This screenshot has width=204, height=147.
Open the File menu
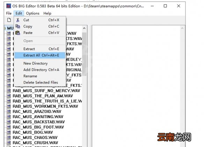[x=9, y=13]
